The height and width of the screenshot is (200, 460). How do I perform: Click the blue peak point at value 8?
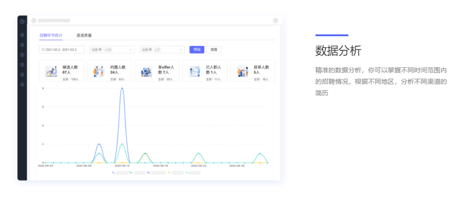click(x=122, y=88)
